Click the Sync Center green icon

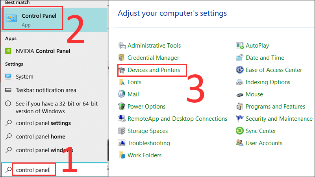[240, 131]
